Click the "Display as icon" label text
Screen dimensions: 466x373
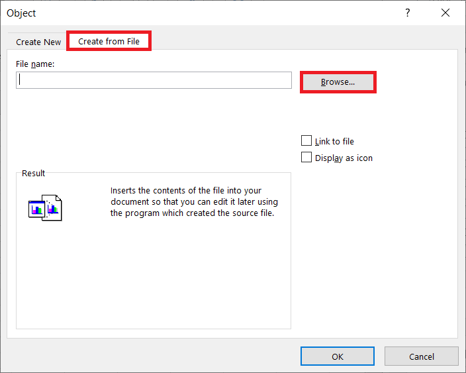[x=344, y=158]
